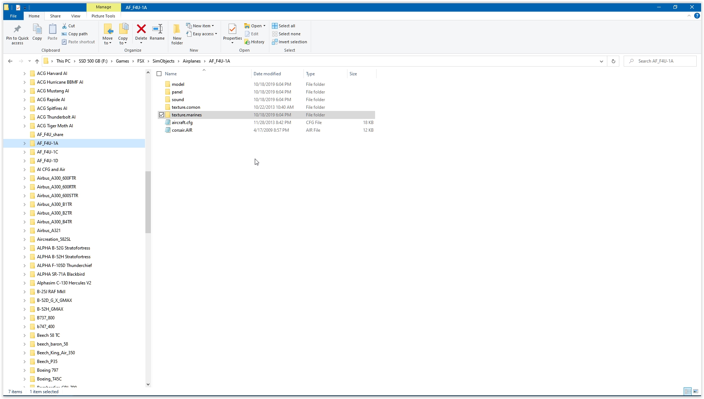Click the History icon in Open group

(x=247, y=42)
